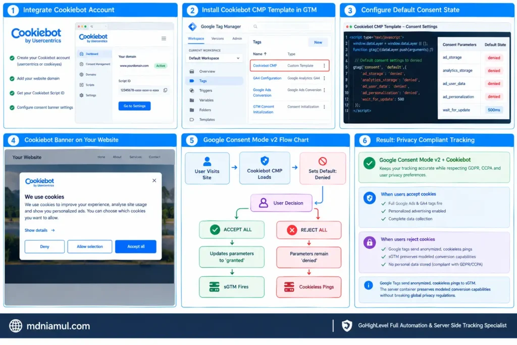Open the Google Ads Conversion tag
This screenshot has width=517, height=345.
(262, 92)
